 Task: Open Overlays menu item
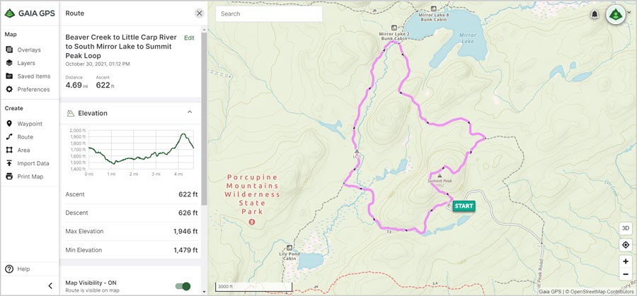[x=29, y=50]
